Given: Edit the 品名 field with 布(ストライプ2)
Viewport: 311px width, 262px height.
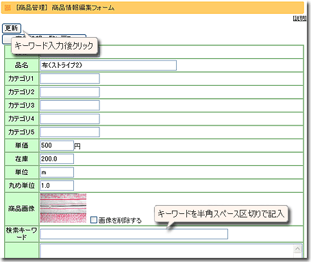Looking at the screenshot, I should [x=108, y=65].
